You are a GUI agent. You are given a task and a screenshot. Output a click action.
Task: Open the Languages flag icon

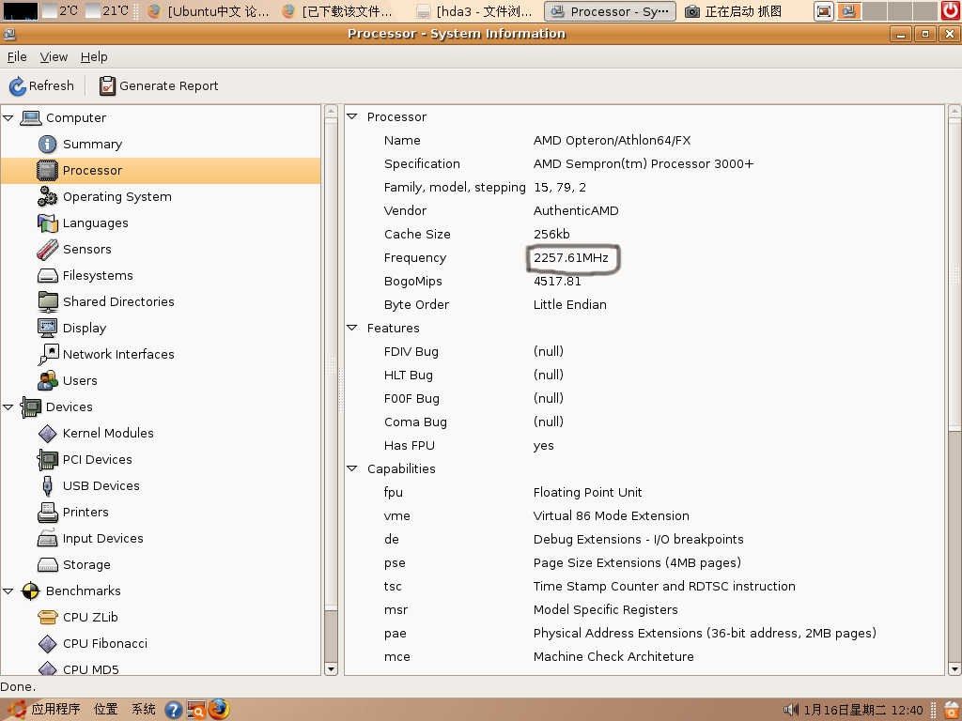coord(47,223)
